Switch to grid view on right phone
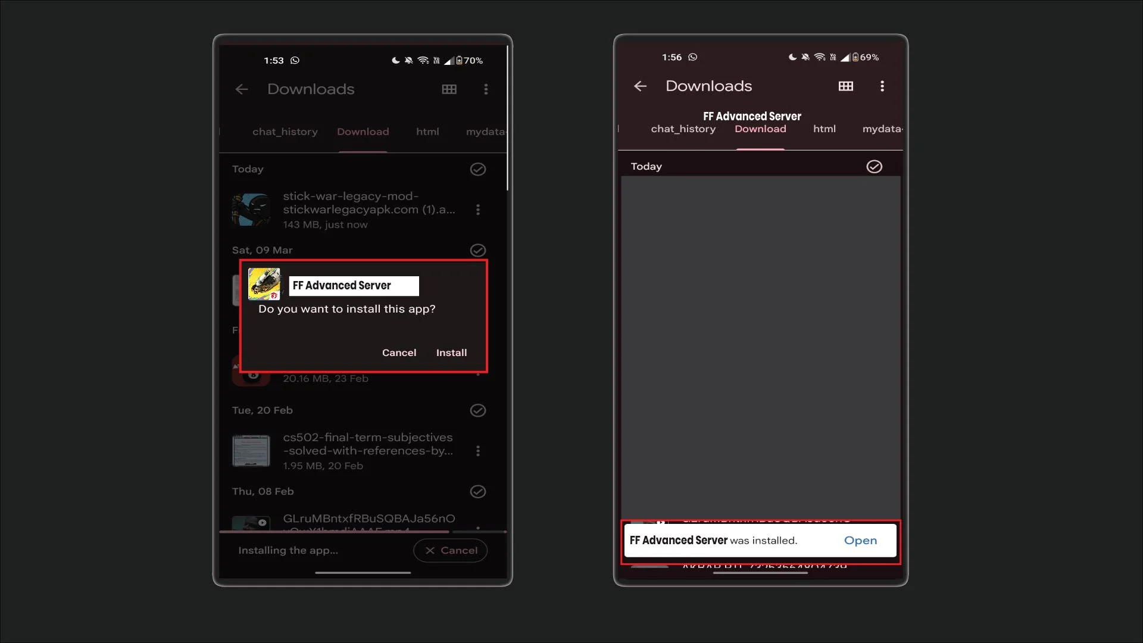This screenshot has width=1143, height=643. point(845,86)
